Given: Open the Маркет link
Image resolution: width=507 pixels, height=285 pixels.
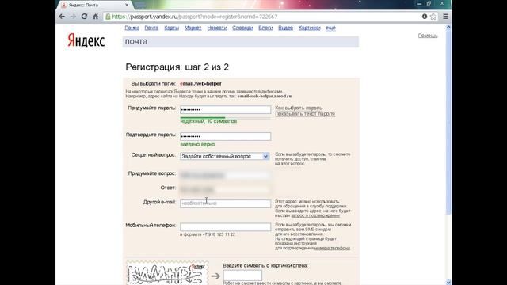Looking at the screenshot, I should (193, 28).
